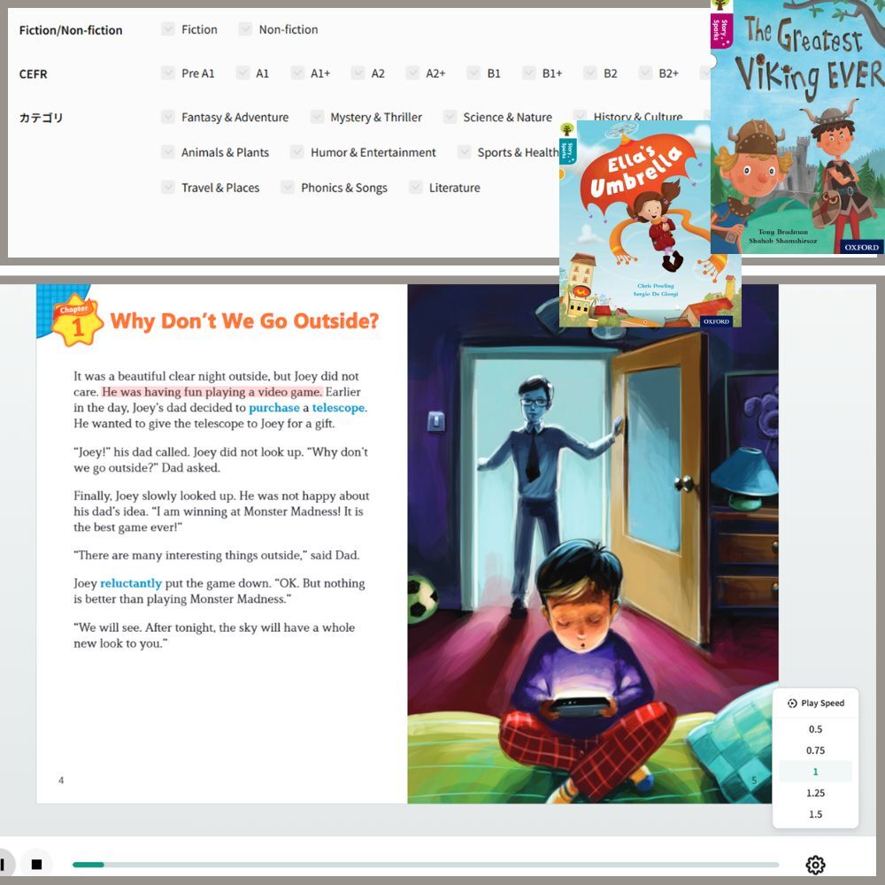Select the highlighted speed 1 option
The width and height of the screenshot is (885, 885).
tap(815, 772)
